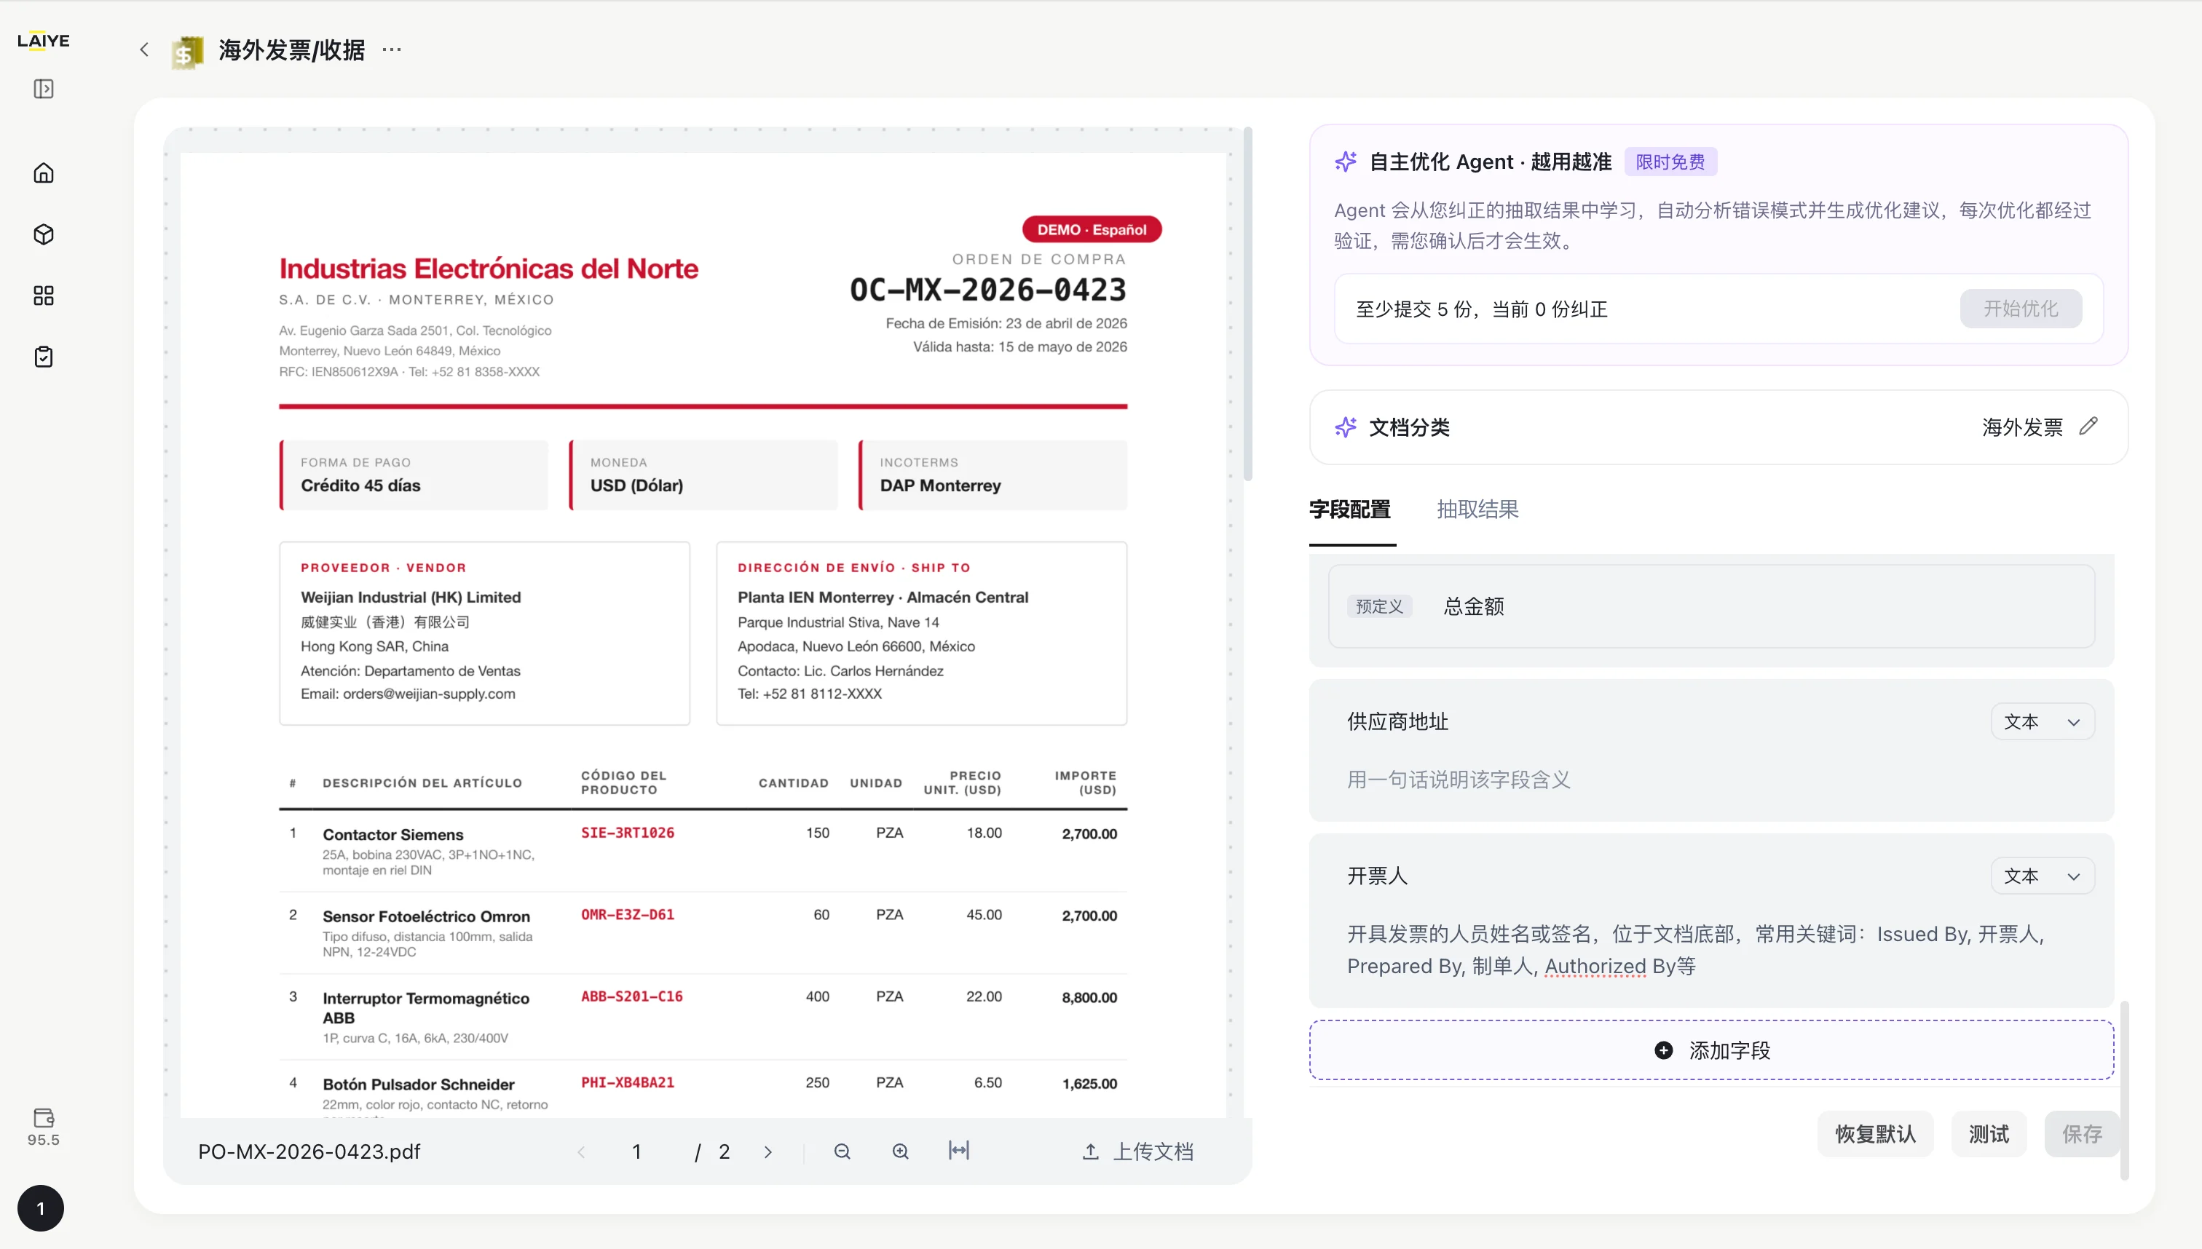
Task: Click the file name PO-MX-2026-0423.pdf
Action: [309, 1152]
